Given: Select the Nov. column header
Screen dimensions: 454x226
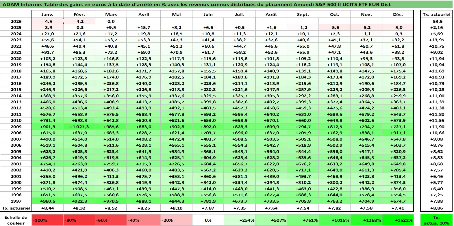Looking at the screenshot, I should pyautogui.click(x=366, y=14).
